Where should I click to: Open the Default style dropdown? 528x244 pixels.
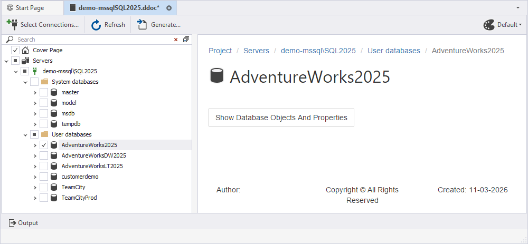(503, 25)
